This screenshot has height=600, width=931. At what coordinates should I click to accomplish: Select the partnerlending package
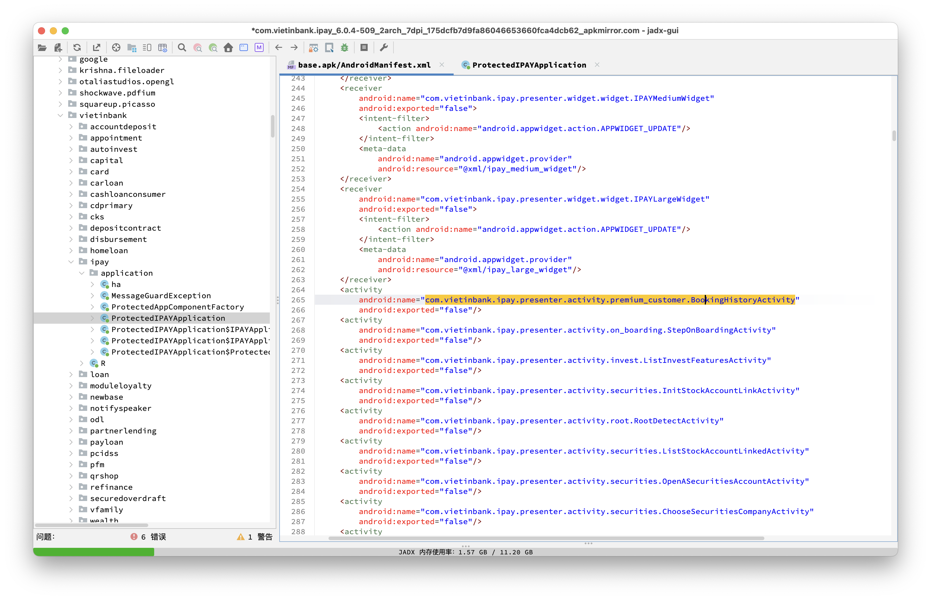123,431
